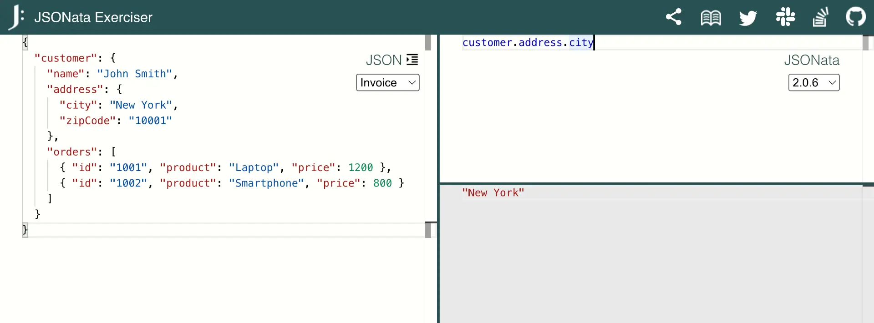This screenshot has width=874, height=323.
Task: Click the price value 800
Action: tap(382, 183)
